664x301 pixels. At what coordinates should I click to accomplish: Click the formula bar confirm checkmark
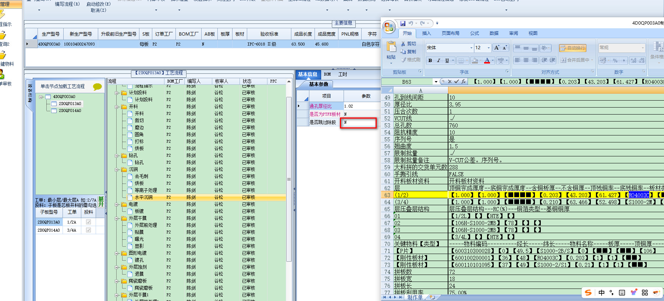point(457,81)
